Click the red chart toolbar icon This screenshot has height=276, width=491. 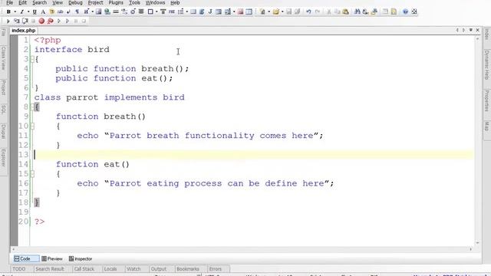tap(240, 12)
